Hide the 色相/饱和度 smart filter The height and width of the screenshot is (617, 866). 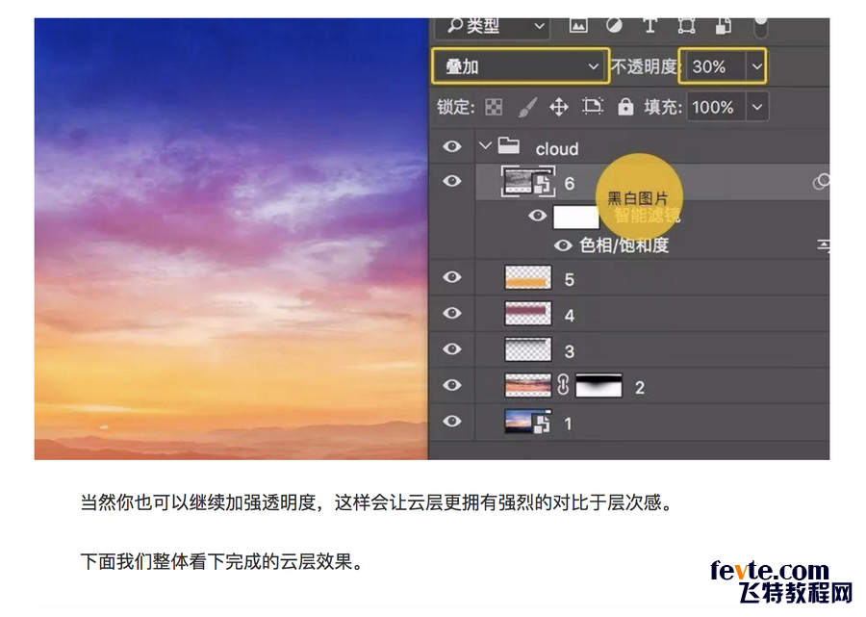point(563,245)
